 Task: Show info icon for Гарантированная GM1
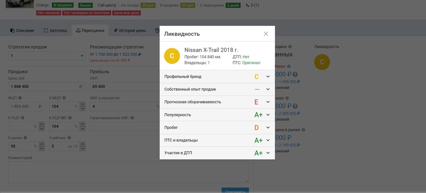point(131,118)
